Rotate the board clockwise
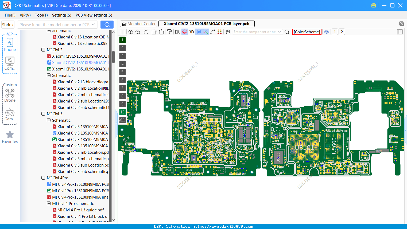This screenshot has height=229, width=407. [x=161, y=32]
